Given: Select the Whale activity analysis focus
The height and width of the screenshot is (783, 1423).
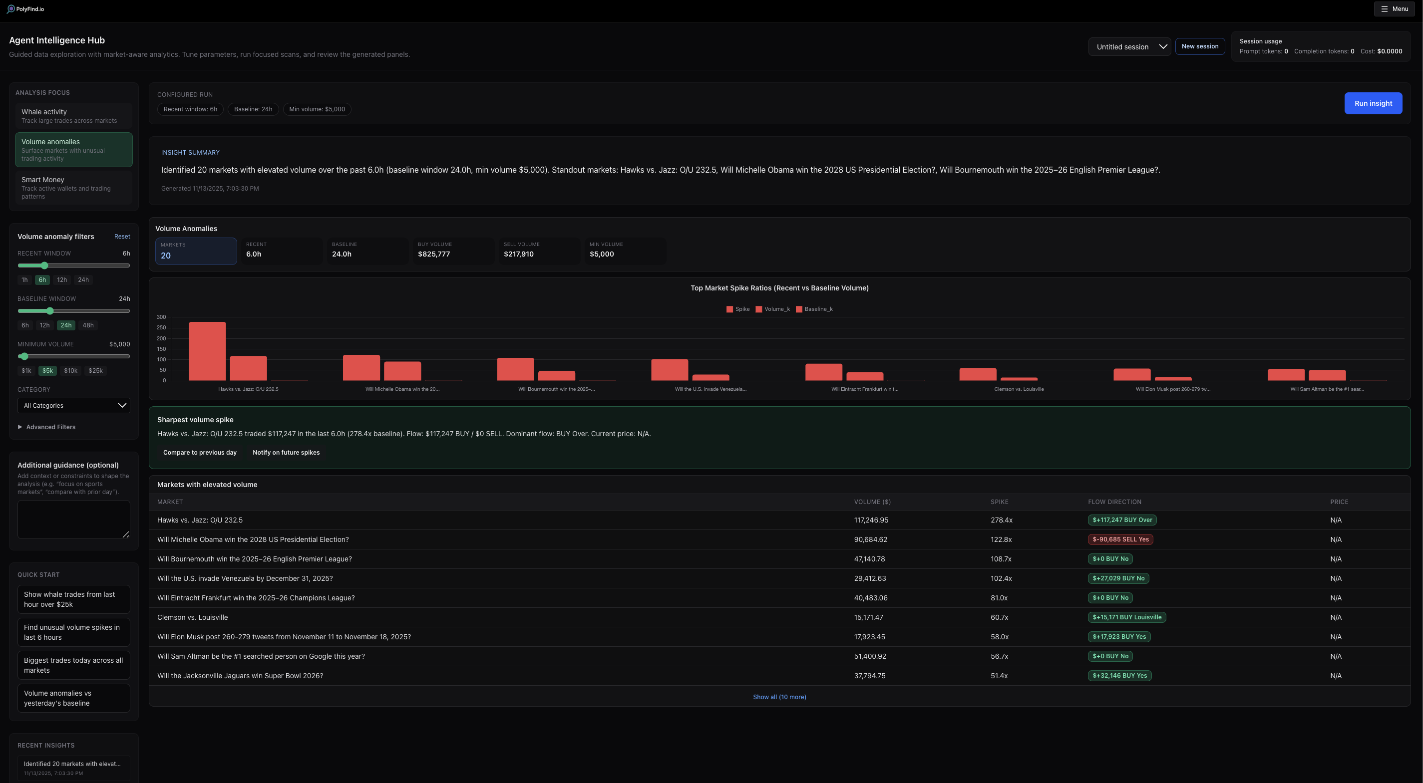Looking at the screenshot, I should tap(73, 115).
